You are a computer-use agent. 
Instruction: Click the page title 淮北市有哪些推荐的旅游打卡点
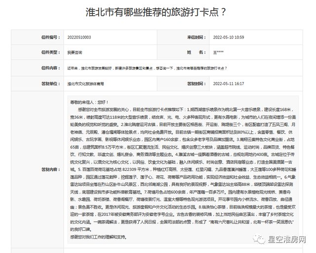[156, 12]
